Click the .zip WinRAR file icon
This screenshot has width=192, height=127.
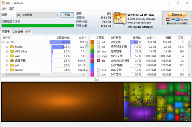(x=98, y=61)
